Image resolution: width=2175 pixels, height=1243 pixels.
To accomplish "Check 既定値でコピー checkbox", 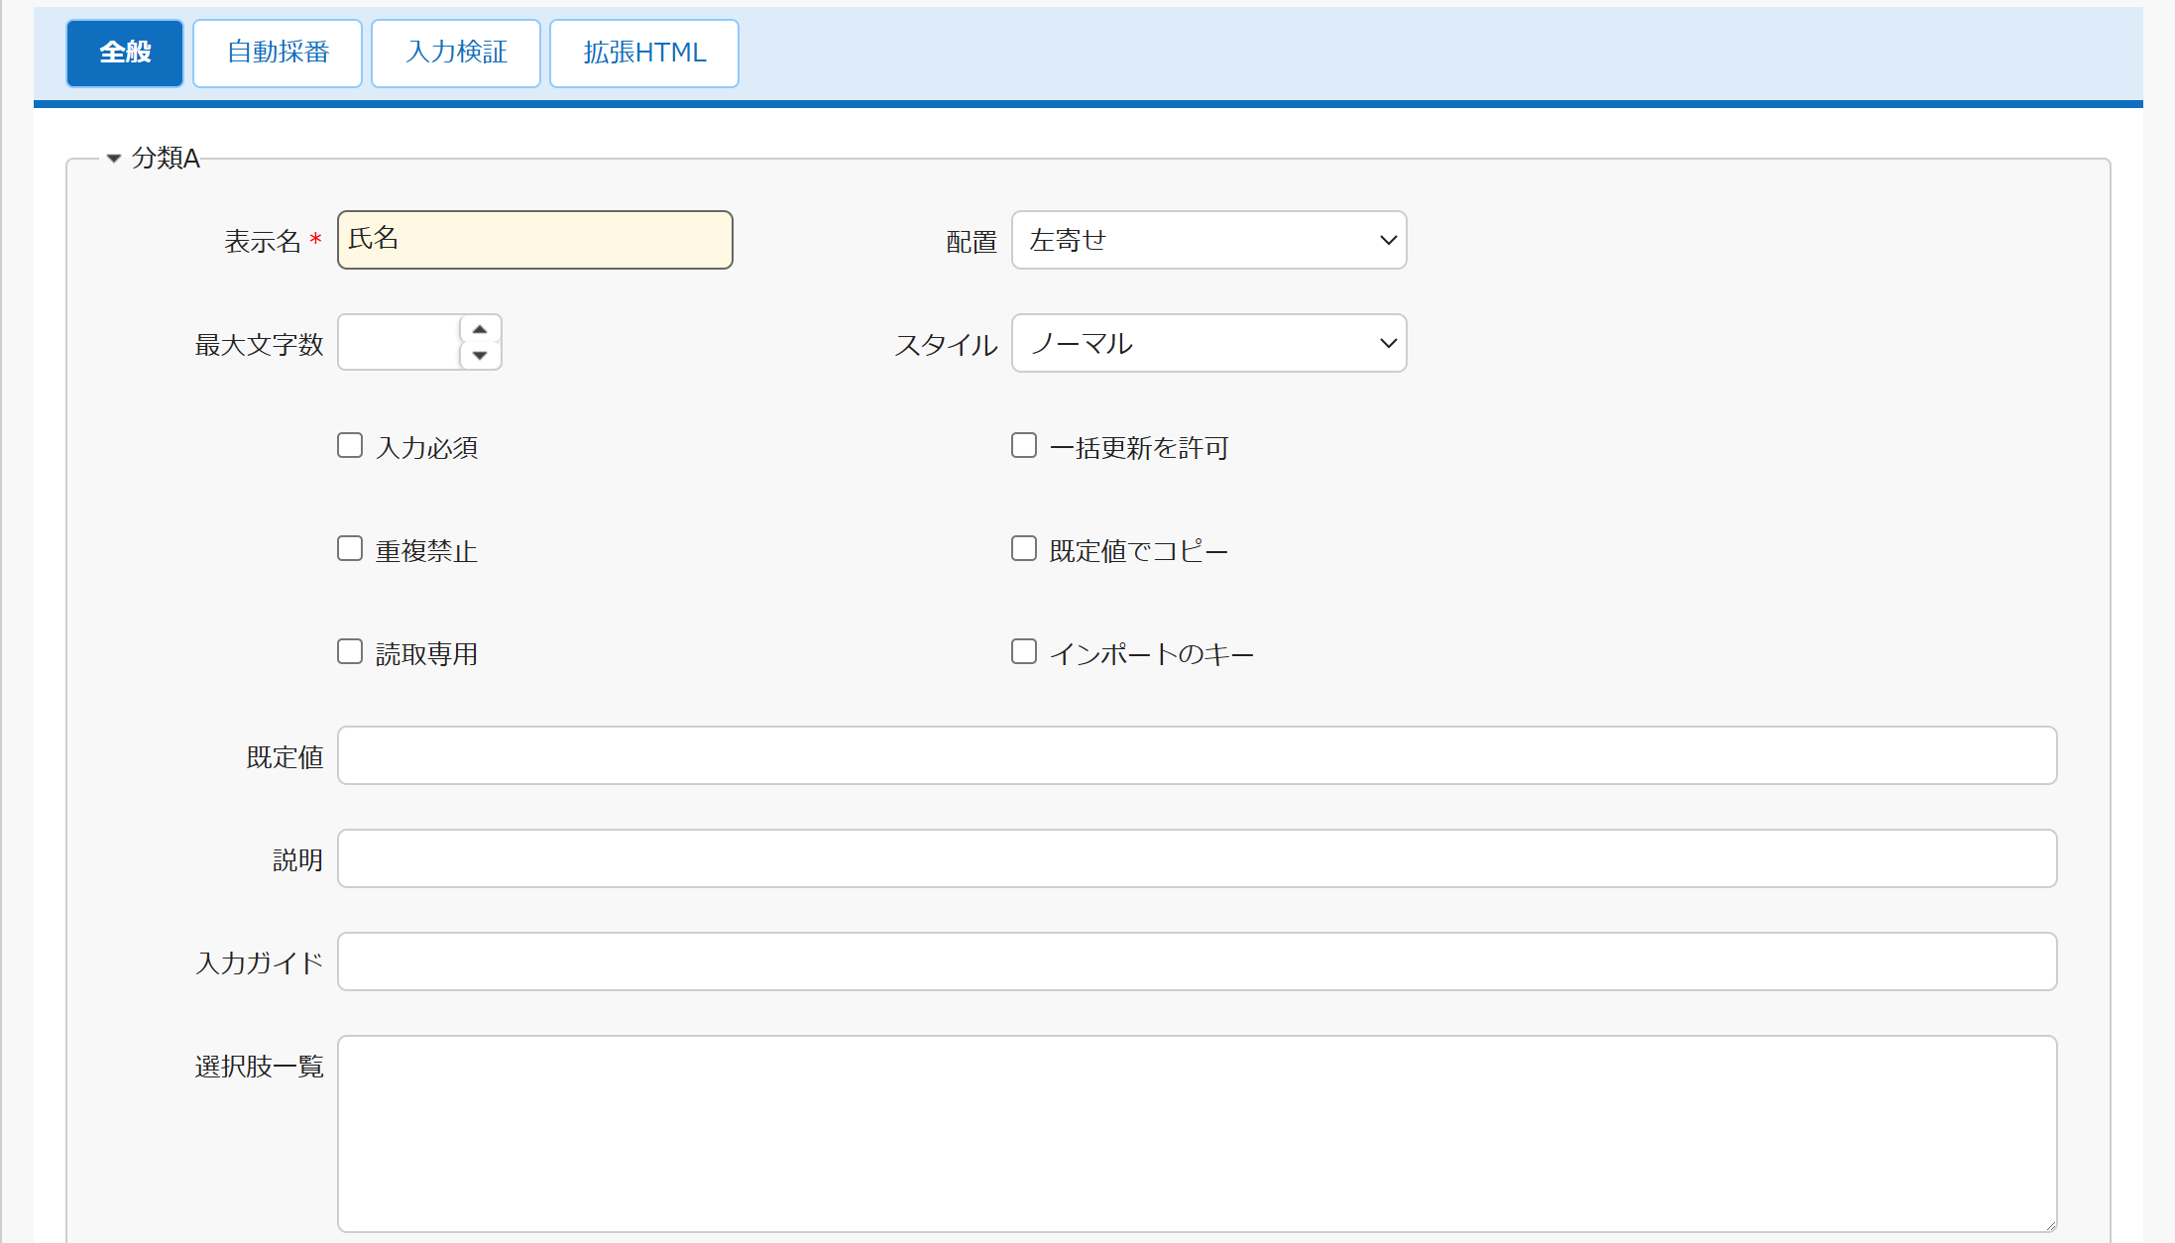I will [x=1024, y=549].
